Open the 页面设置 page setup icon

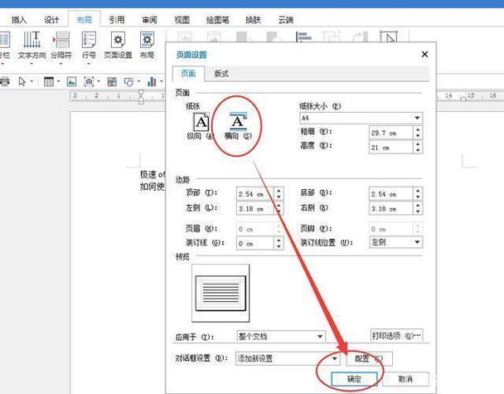click(x=118, y=45)
